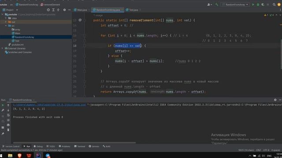The width and height of the screenshot is (282, 158).
Task: Click java.exe path link in console
Action: (x=49, y=105)
